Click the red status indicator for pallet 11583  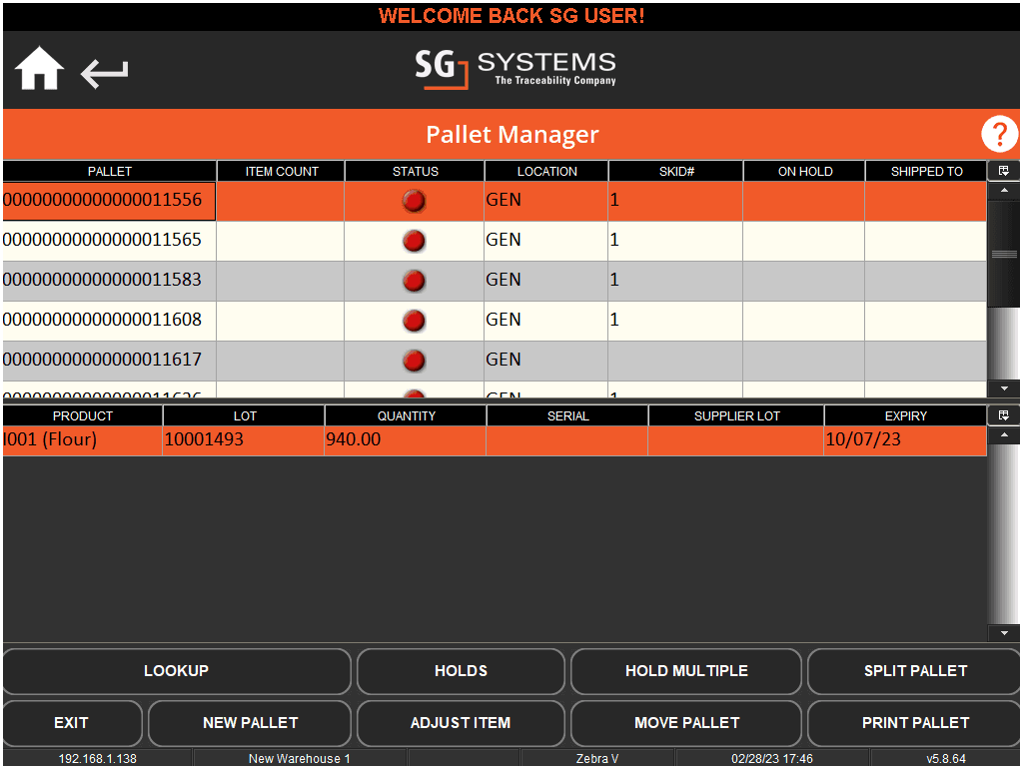point(414,281)
